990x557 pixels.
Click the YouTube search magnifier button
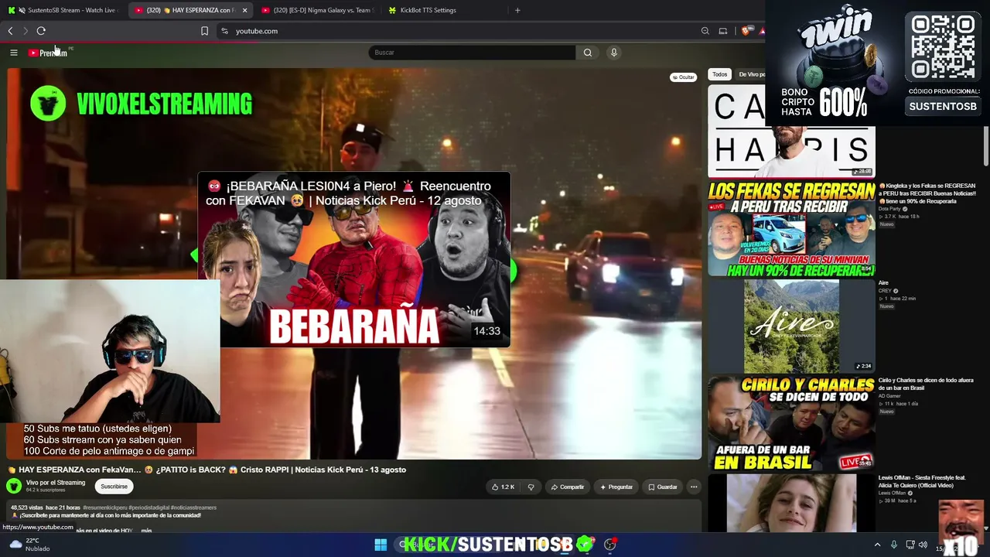point(588,53)
